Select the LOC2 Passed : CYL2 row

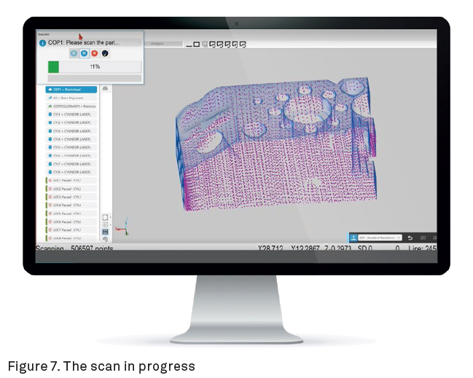click(x=71, y=189)
